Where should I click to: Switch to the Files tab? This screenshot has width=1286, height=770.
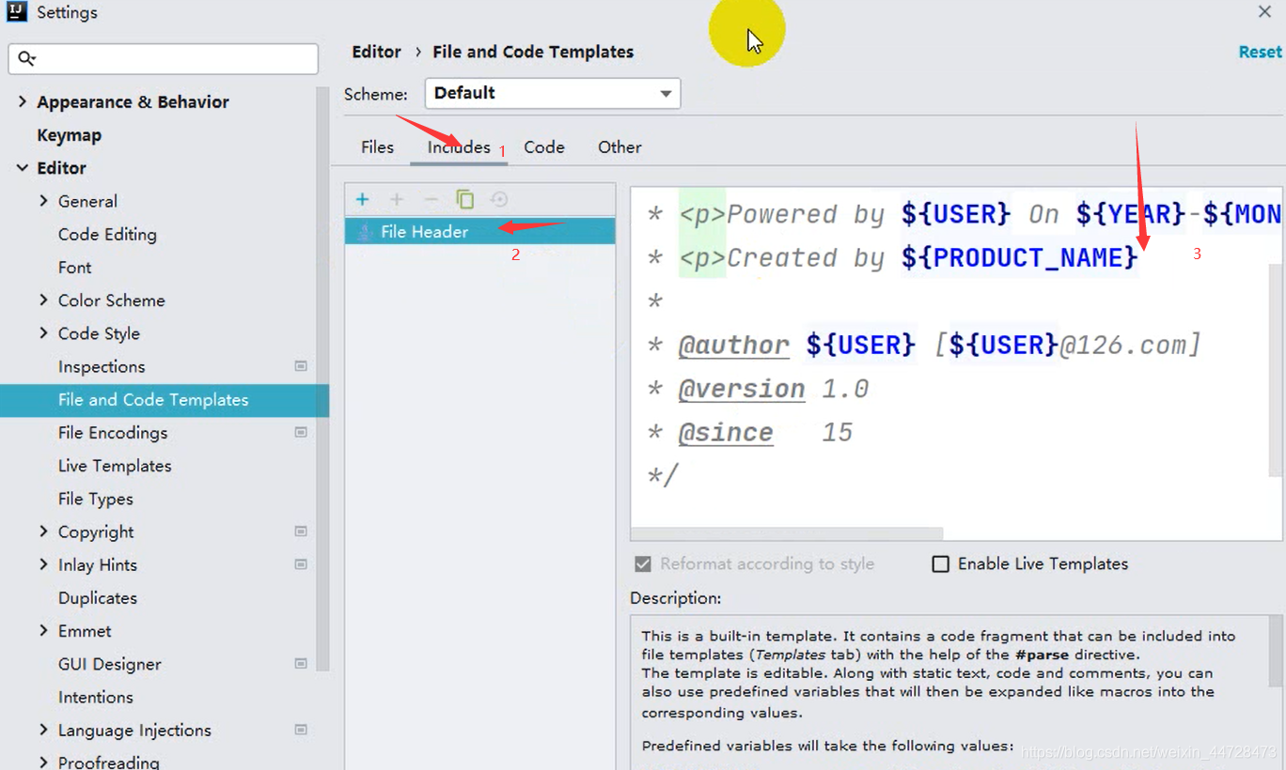[x=377, y=147]
